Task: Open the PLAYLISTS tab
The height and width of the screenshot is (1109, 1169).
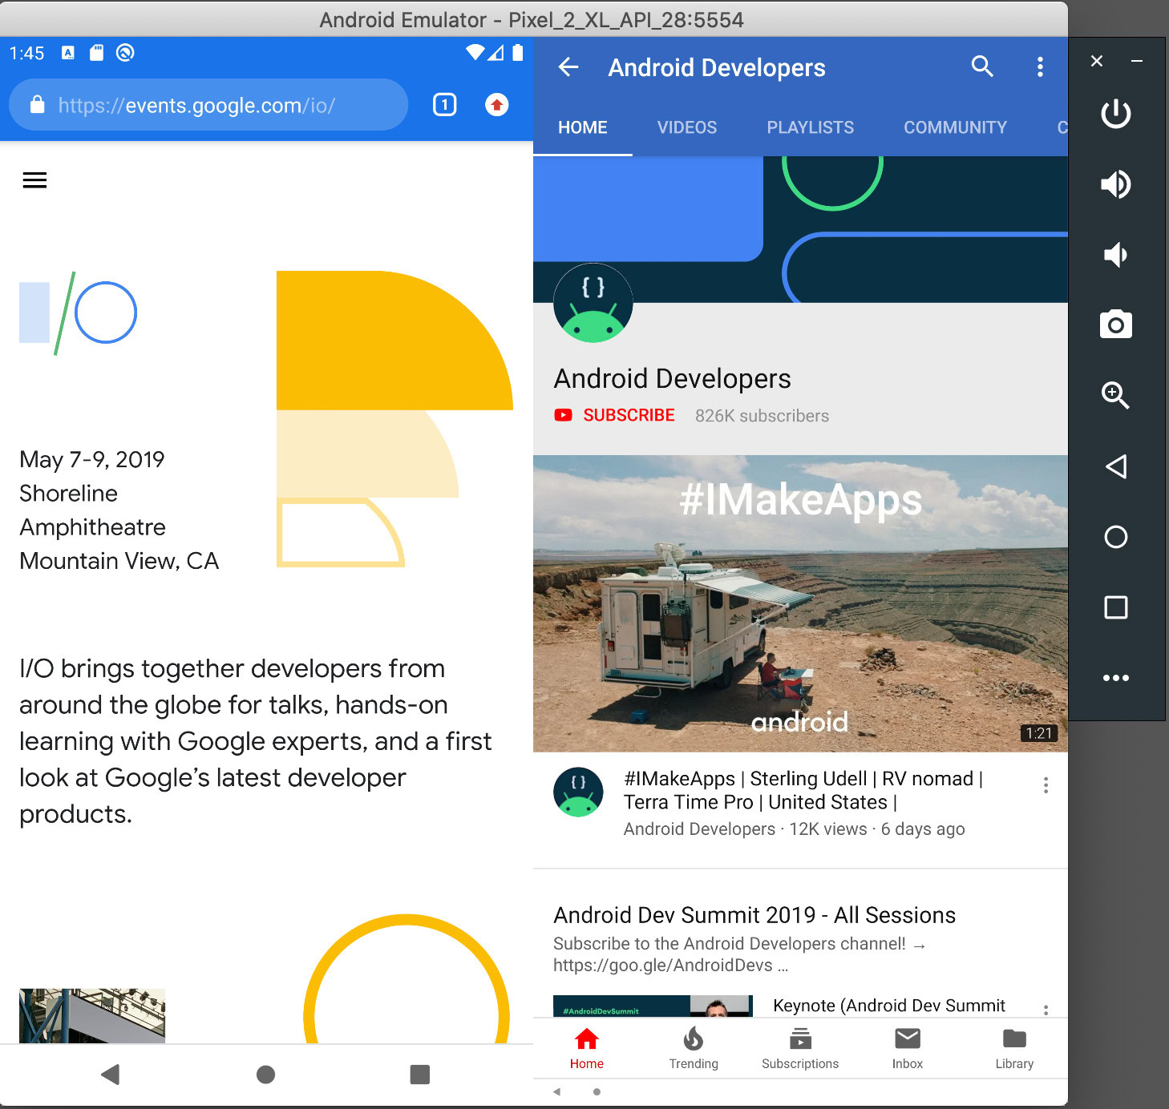Action: coord(810,127)
